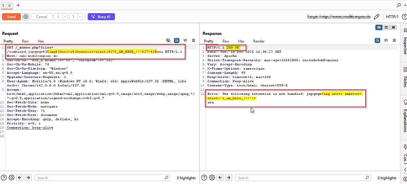This screenshot has width=407, height=184.
Task: Switch Response view to Hex
Action: coord(241,41)
